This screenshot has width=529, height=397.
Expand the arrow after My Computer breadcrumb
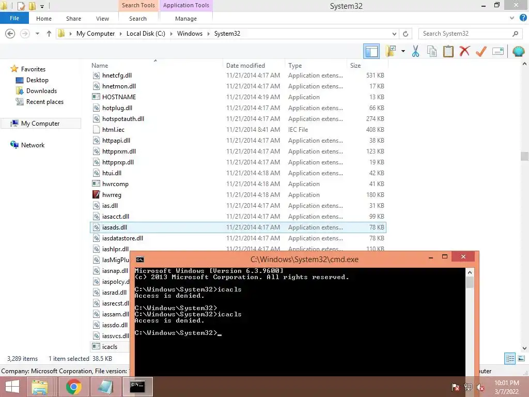[121, 34]
